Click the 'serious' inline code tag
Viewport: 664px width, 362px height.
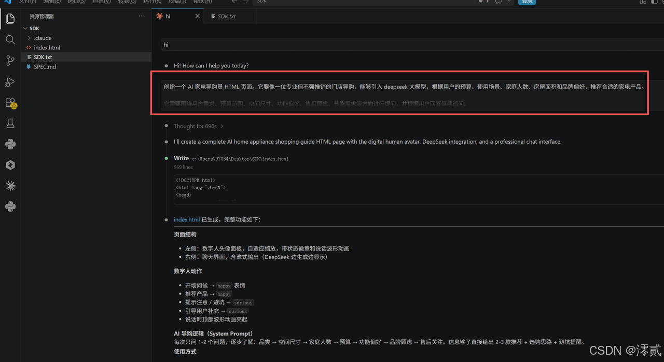[243, 302]
